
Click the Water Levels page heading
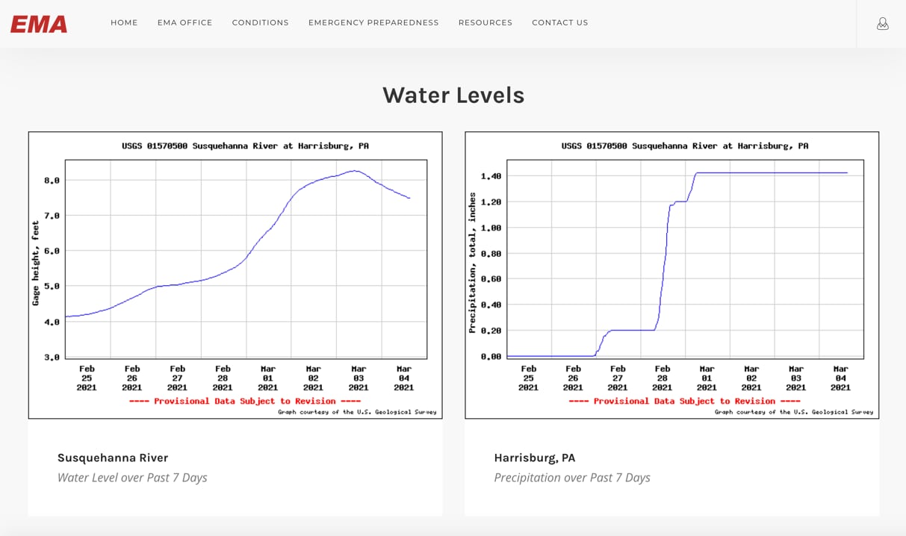coord(453,95)
